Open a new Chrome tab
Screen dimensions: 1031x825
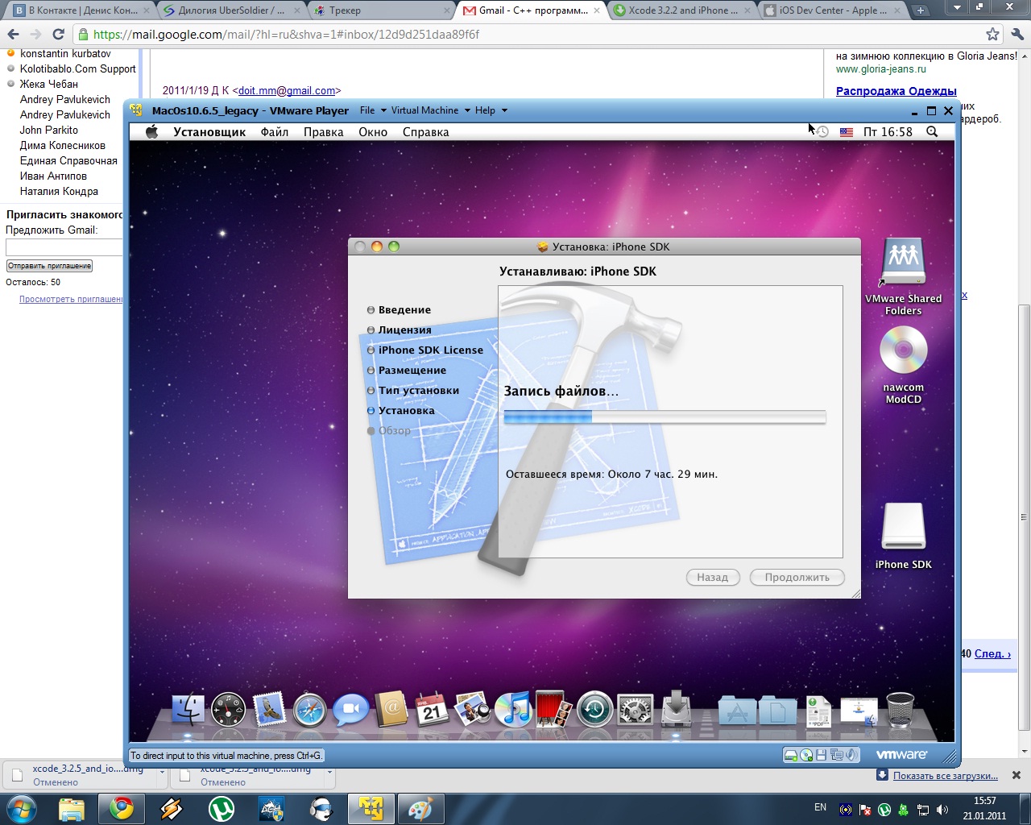[920, 10]
